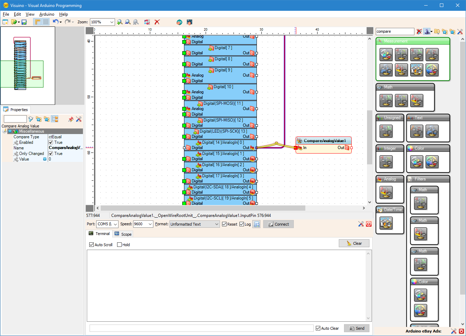Click the Arduino compile icon in main toolbar
This screenshot has width=466, height=336.
[179, 22]
